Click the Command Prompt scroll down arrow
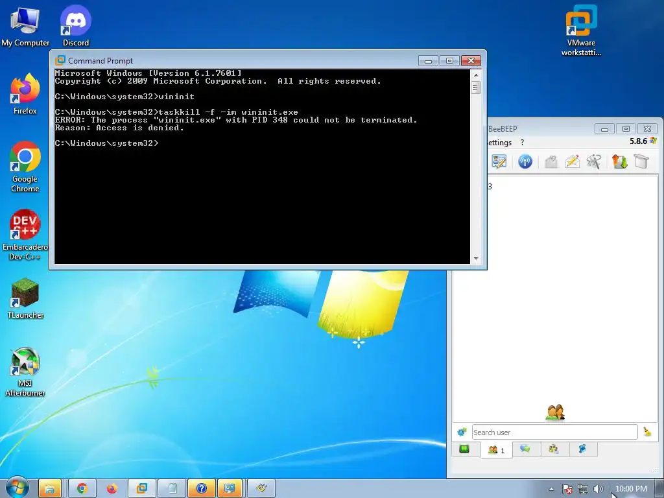Image resolution: width=664 pixels, height=498 pixels. coord(475,258)
